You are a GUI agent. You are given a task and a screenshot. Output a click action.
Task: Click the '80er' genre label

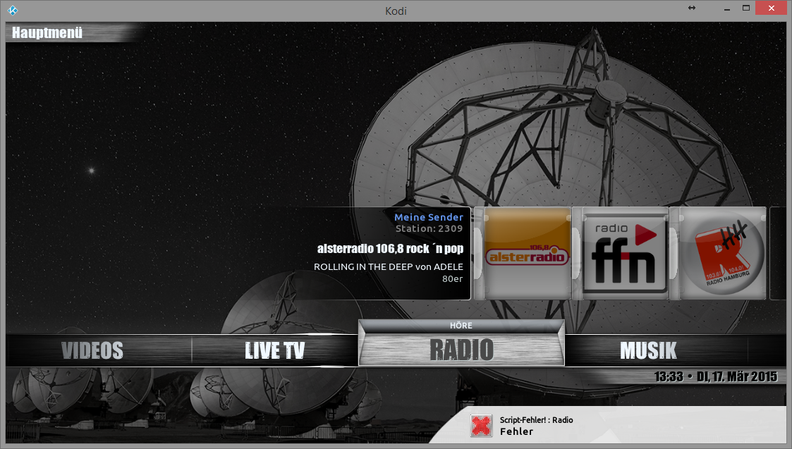pos(452,279)
